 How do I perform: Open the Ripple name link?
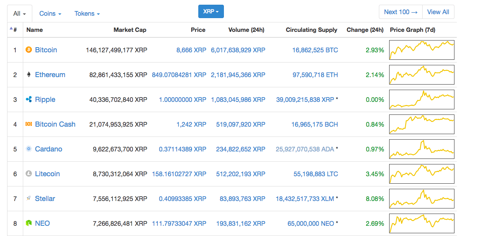[45, 100]
